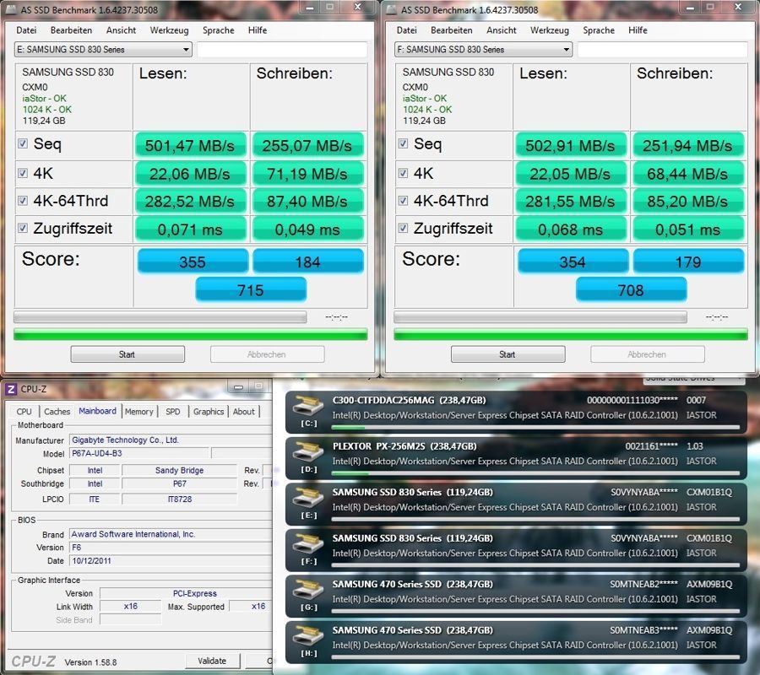Open Ansicht menu in left AS SSD window
The height and width of the screenshot is (675, 760).
point(121,30)
